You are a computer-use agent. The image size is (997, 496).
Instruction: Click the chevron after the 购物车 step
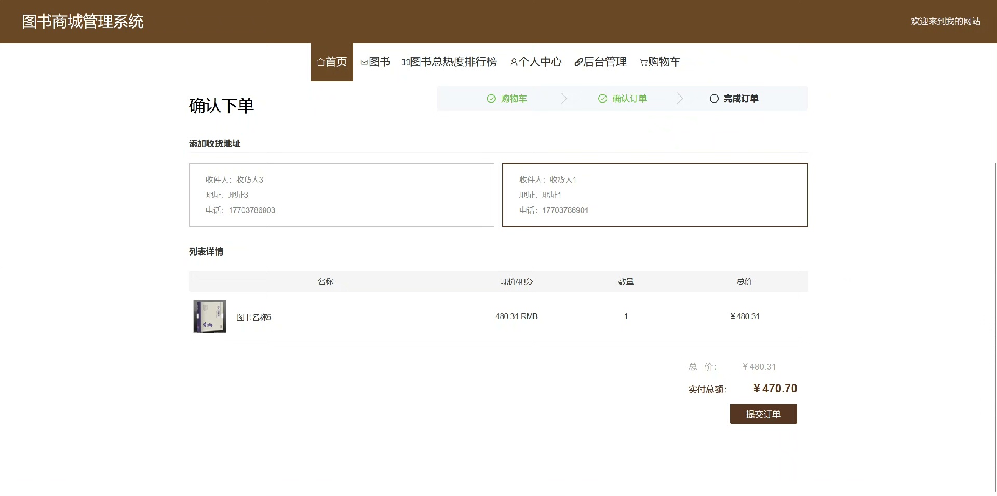(564, 99)
